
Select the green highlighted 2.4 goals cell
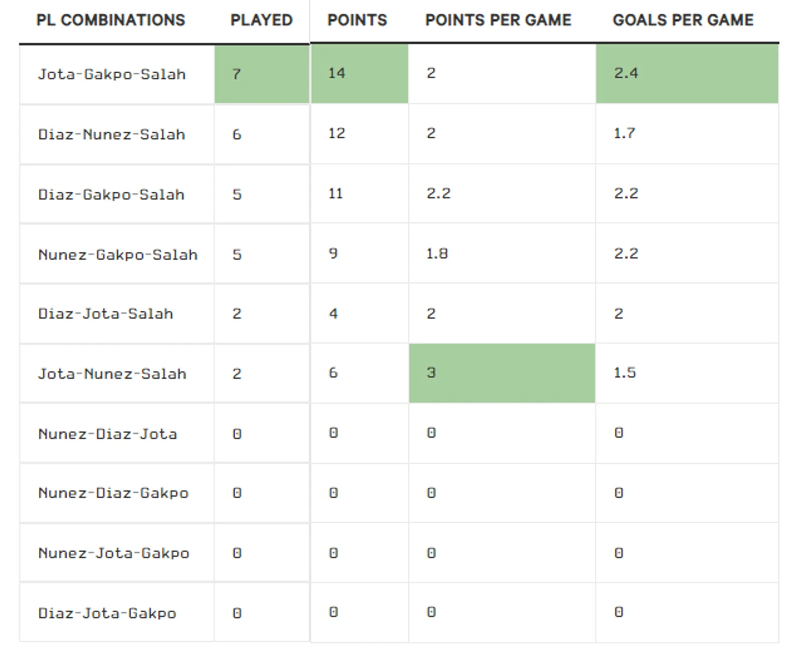686,74
